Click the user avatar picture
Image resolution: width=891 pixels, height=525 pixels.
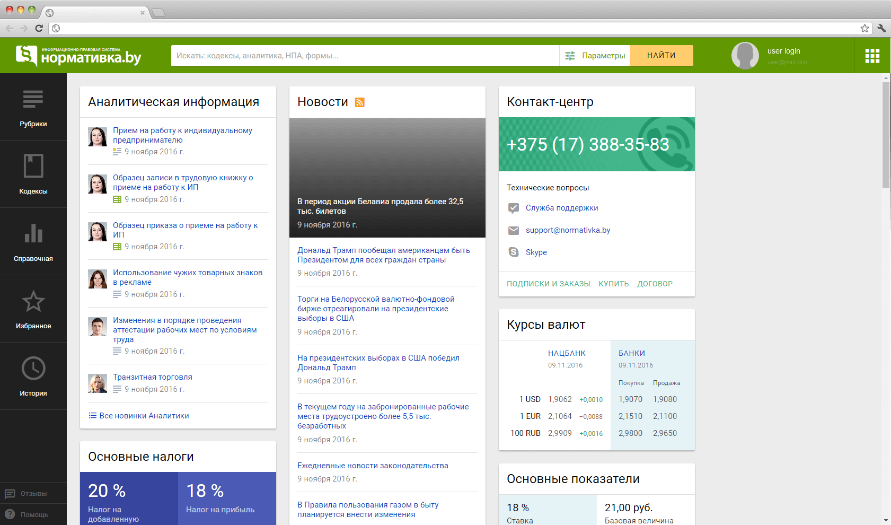[x=745, y=56]
